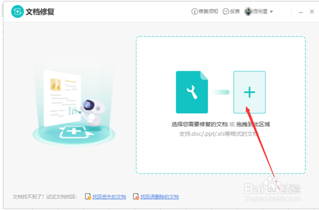Click the info icon beside 修复须知
This screenshot has width=319, height=210.
tap(195, 11)
